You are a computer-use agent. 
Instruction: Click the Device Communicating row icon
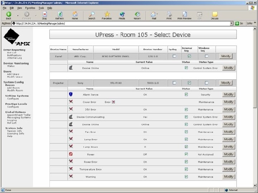coord(71,117)
